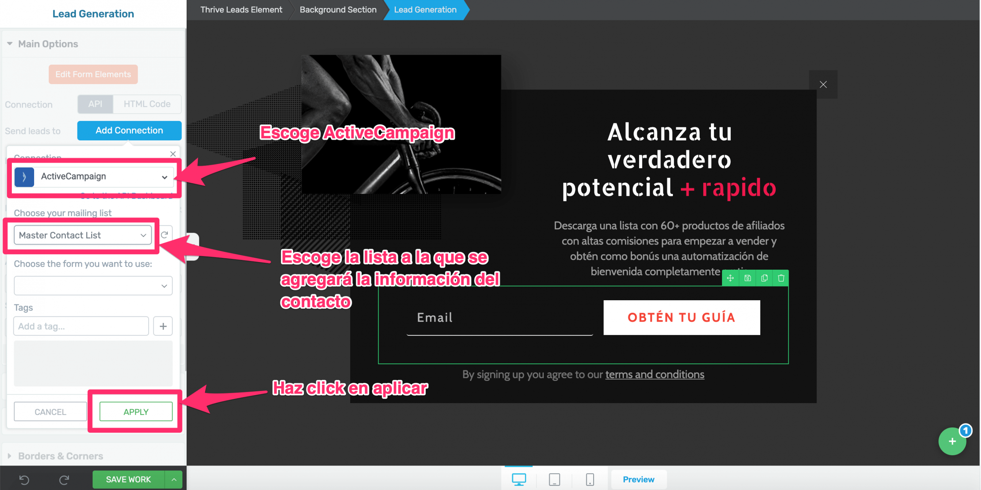
Task: Click the plus button to add tag
Action: click(x=163, y=326)
